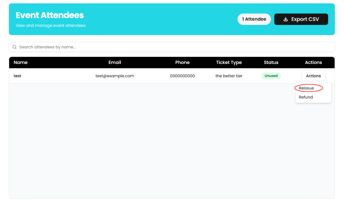Click the phone number 0000000000
346x204 pixels.
click(x=182, y=76)
